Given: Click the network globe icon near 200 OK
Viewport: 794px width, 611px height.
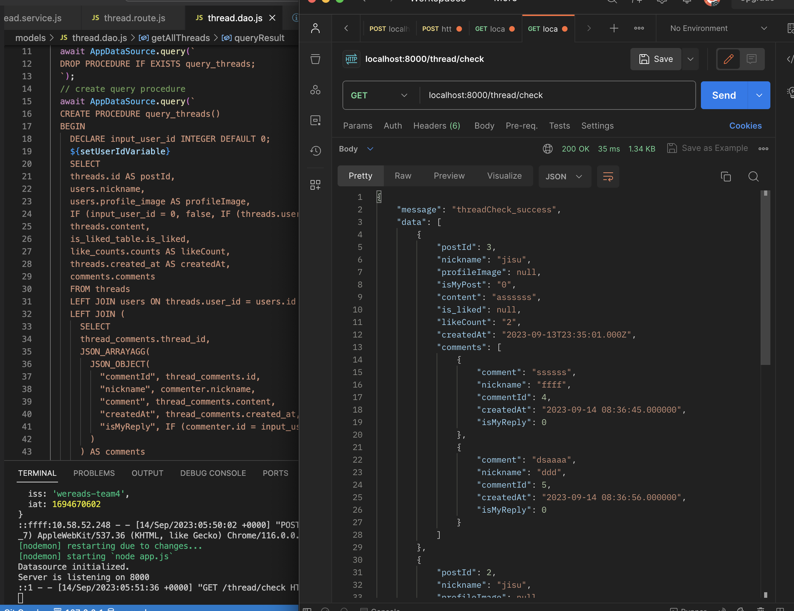Looking at the screenshot, I should (x=547, y=149).
